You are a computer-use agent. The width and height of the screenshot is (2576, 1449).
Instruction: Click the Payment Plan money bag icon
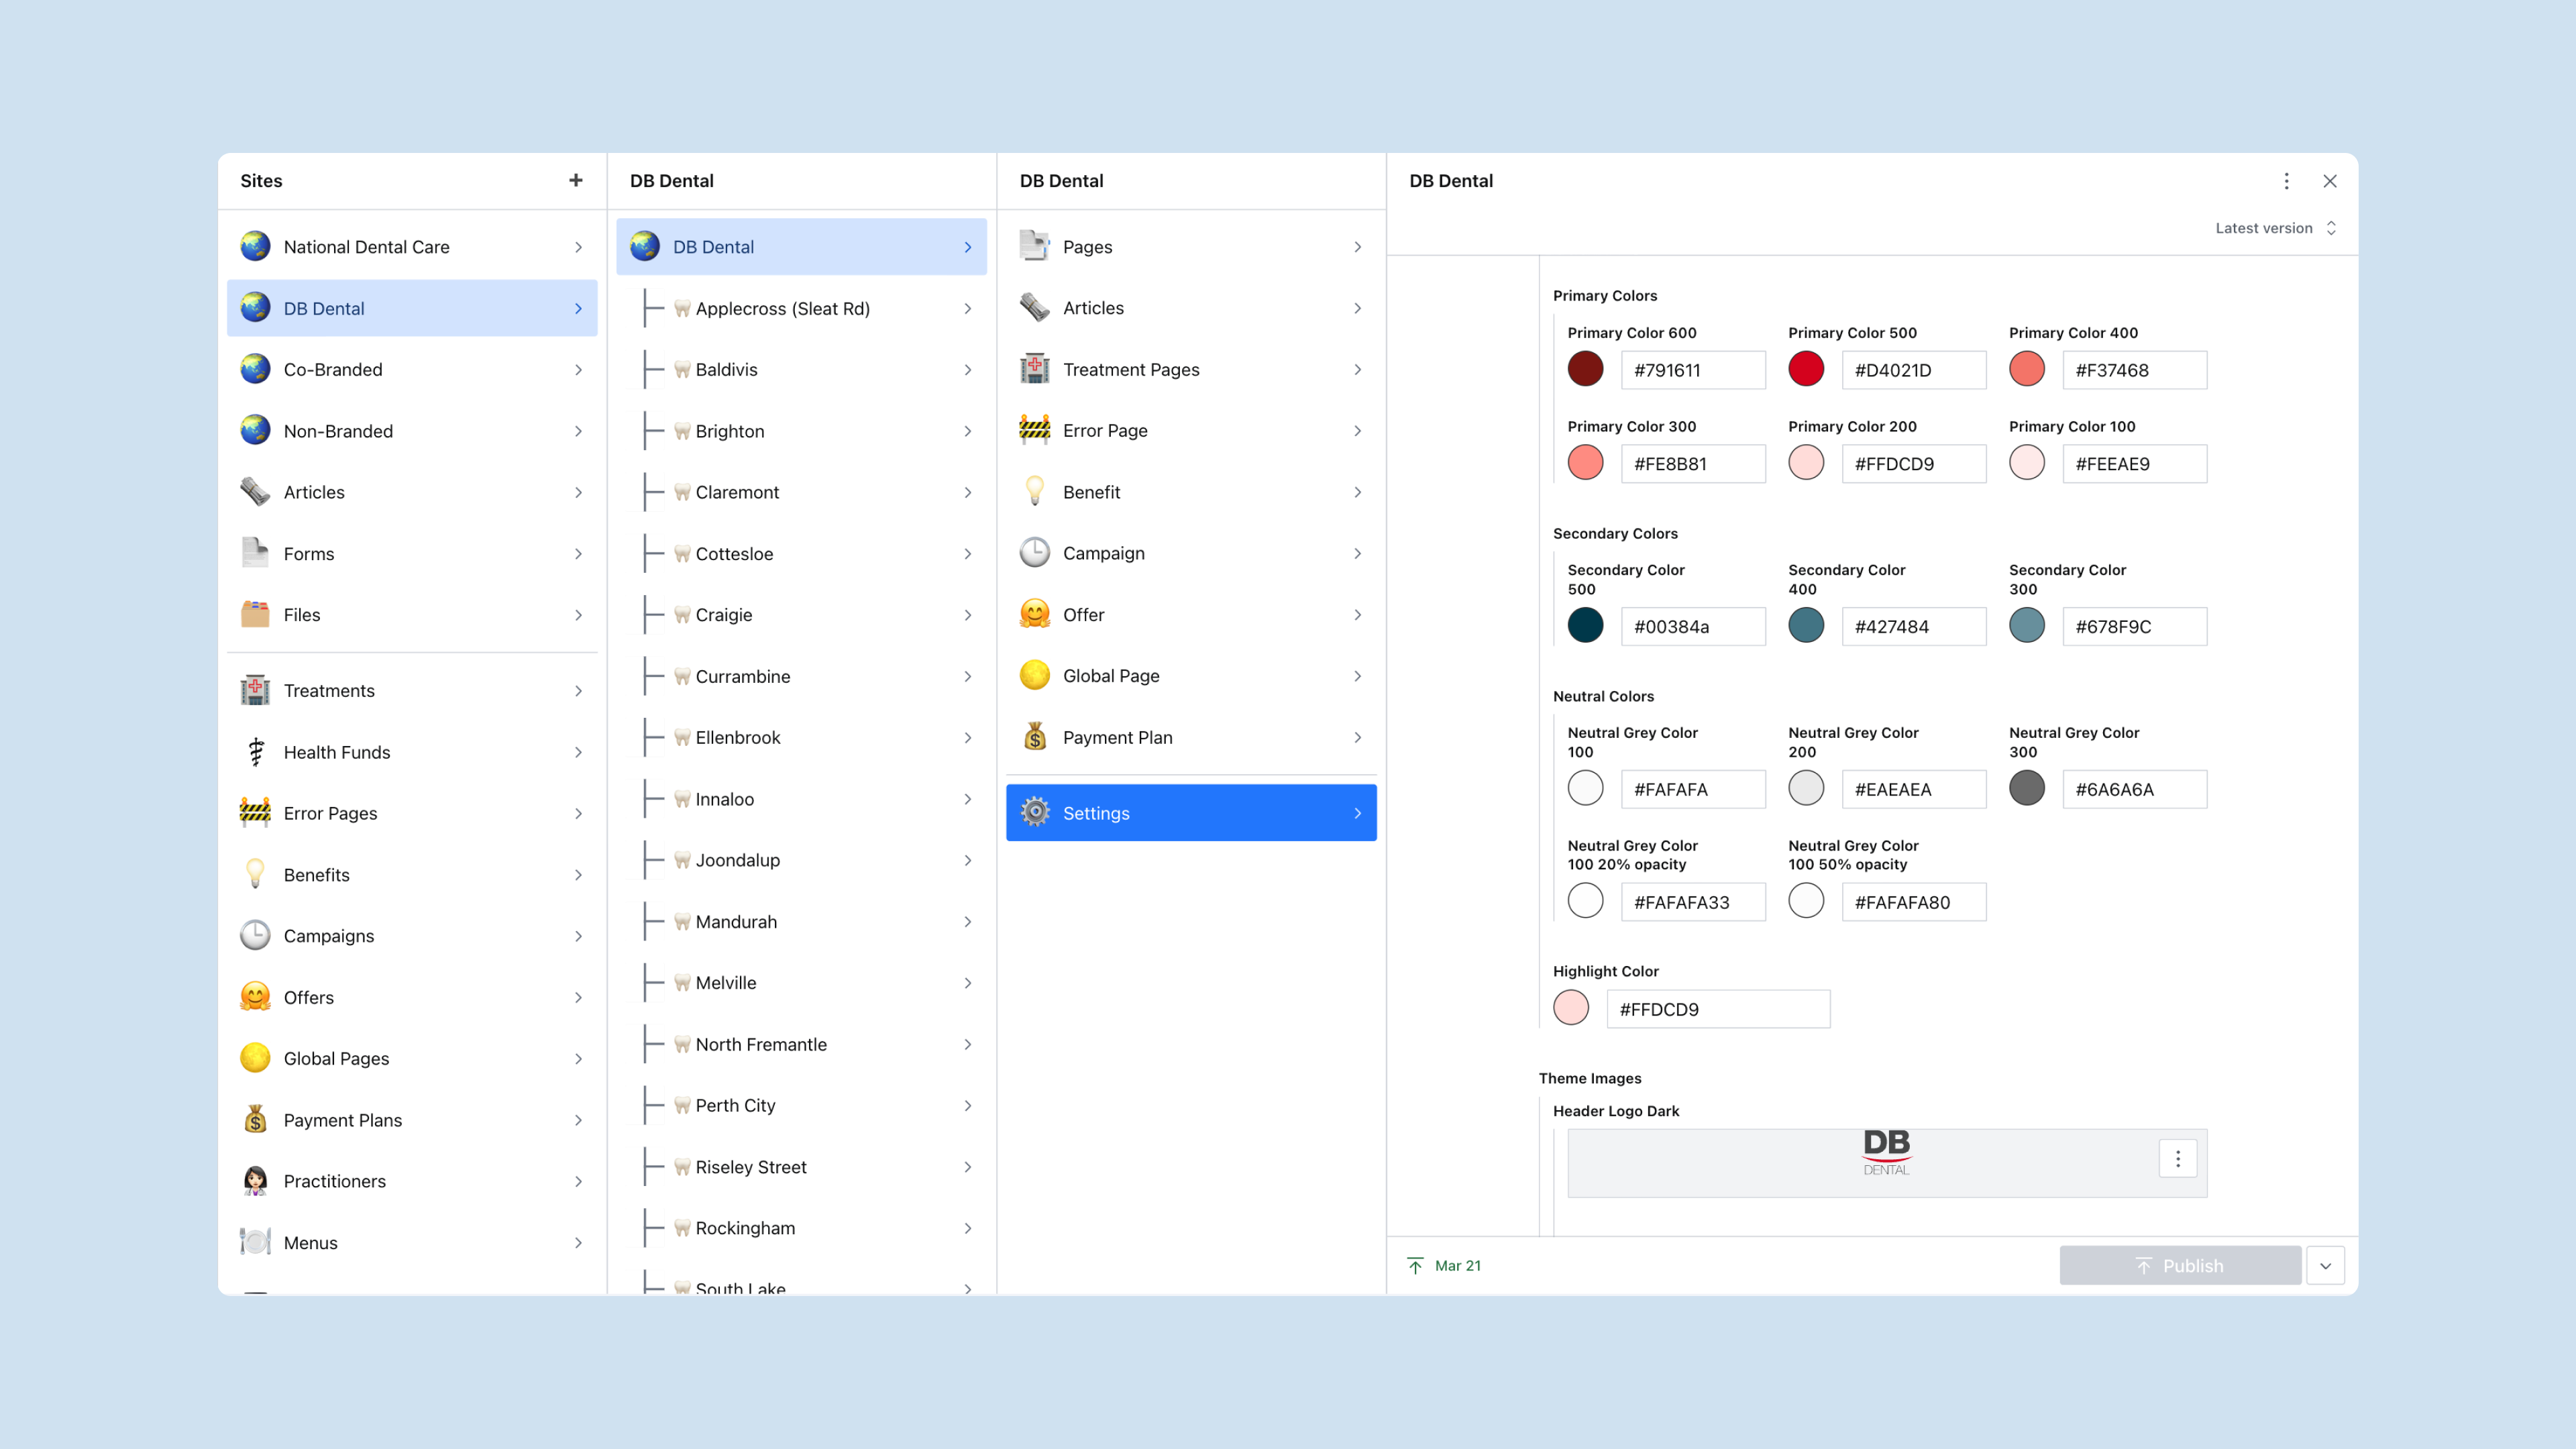(1035, 737)
